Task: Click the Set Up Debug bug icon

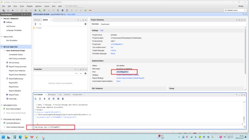Action: coord(7,63)
